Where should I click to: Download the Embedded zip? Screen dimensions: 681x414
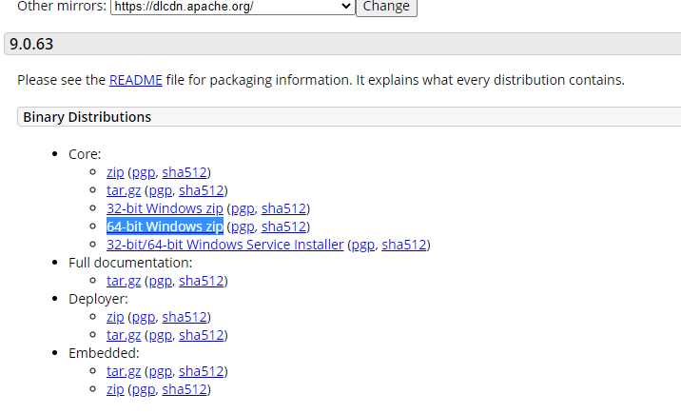pos(115,389)
